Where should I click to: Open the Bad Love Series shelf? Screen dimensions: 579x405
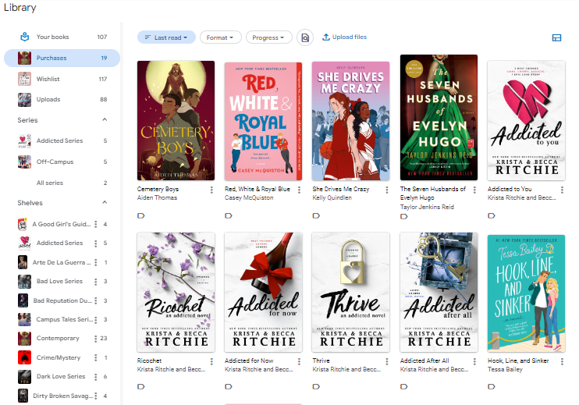click(x=59, y=281)
